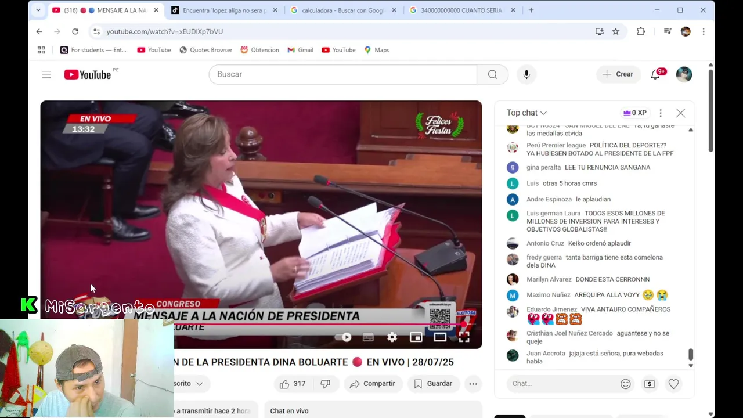Reload the current page

pyautogui.click(x=75, y=31)
